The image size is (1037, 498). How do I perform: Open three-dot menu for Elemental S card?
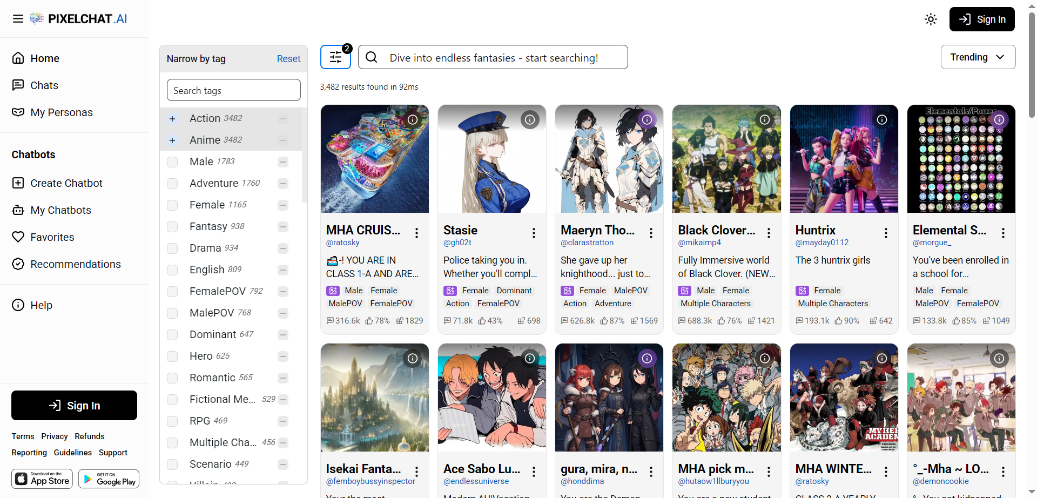tap(1003, 233)
